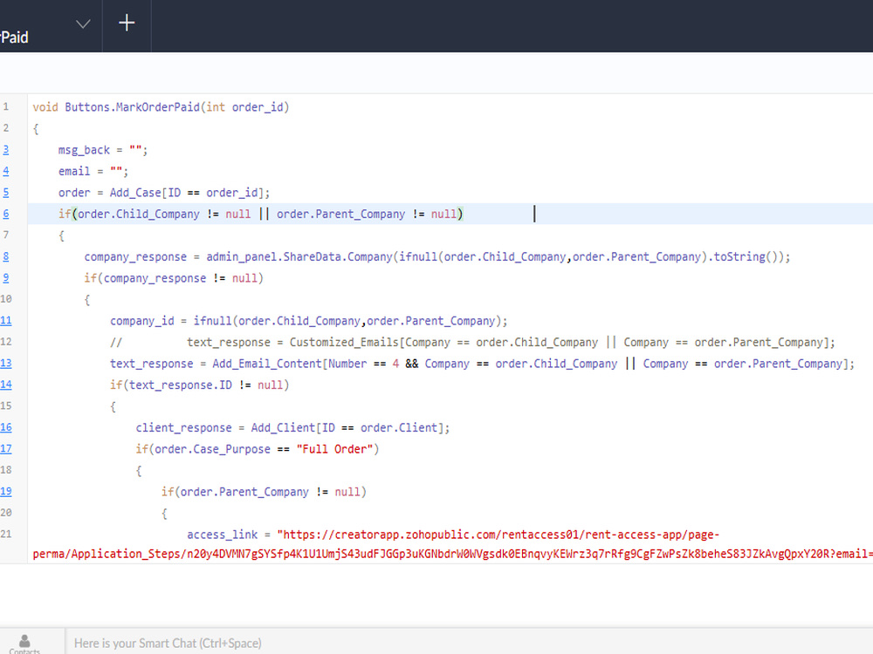Image resolution: width=873 pixels, height=654 pixels.
Task: Select line number 8 in gutter
Action: [5, 256]
